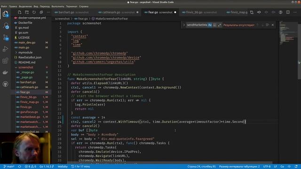Image resolution: width=301 pixels, height=169 pixels.
Task: Open the Файл menu
Action: coord(4,6)
